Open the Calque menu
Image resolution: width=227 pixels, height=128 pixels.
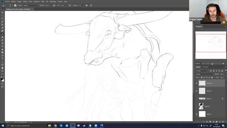point(25,1)
